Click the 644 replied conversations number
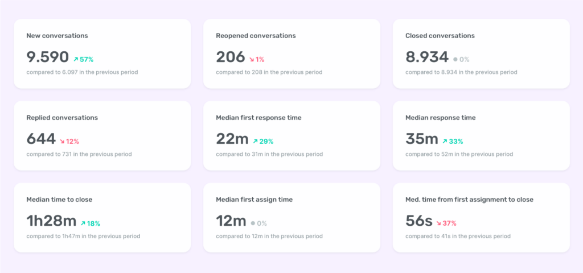 [x=41, y=139]
